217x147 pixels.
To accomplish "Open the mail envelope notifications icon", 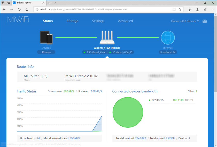I will (205, 21).
